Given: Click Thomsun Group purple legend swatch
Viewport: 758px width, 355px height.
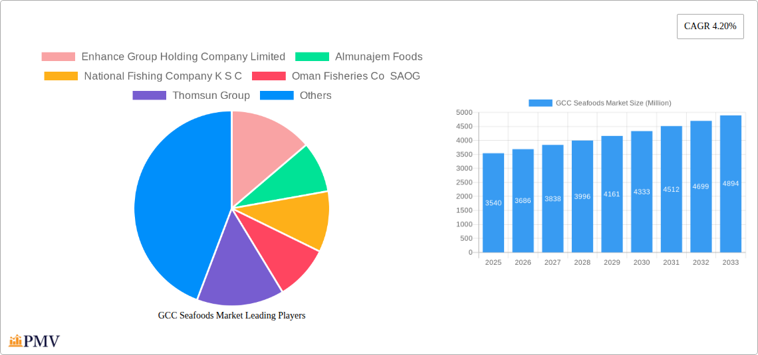Looking at the screenshot, I should (150, 96).
